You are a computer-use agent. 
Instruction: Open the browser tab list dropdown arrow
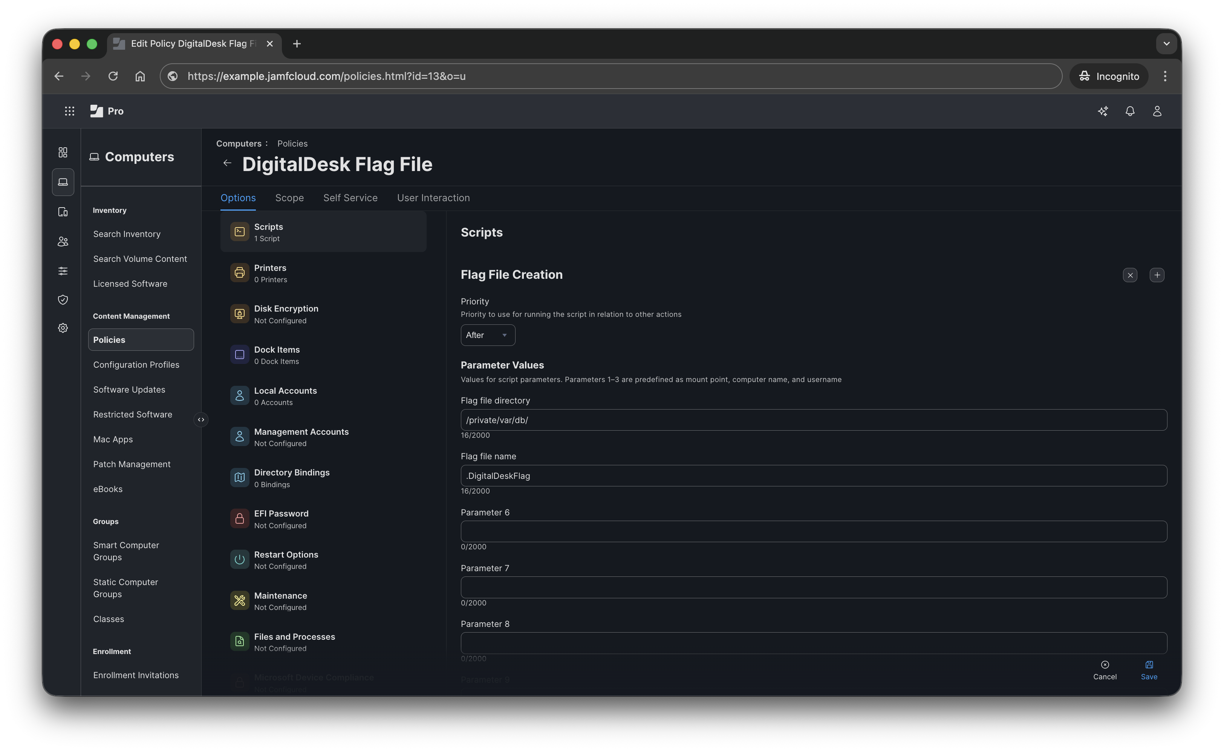click(x=1166, y=44)
